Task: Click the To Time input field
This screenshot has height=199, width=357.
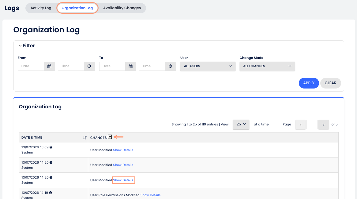Action: (152, 66)
